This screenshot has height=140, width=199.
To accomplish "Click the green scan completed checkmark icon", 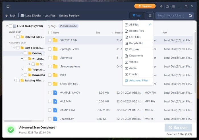I will tap(11, 129).
